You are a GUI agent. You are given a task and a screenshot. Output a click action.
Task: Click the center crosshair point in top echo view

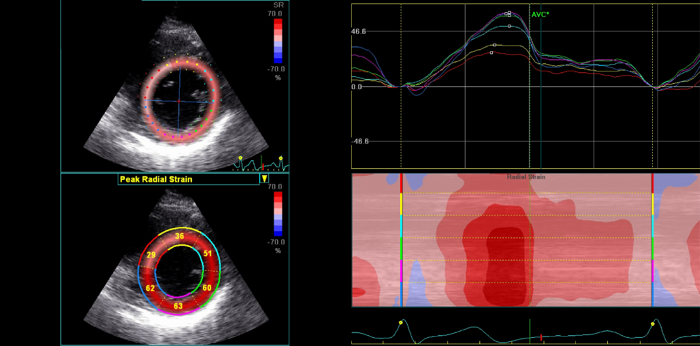179,101
